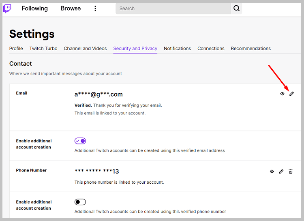Turn on phone additional account creation toggle

click(x=80, y=202)
